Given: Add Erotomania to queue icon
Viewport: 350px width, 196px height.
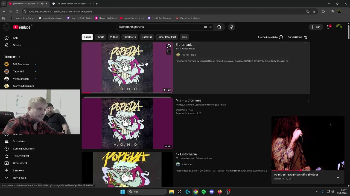Looking at the screenshot, I should coord(169,52).
